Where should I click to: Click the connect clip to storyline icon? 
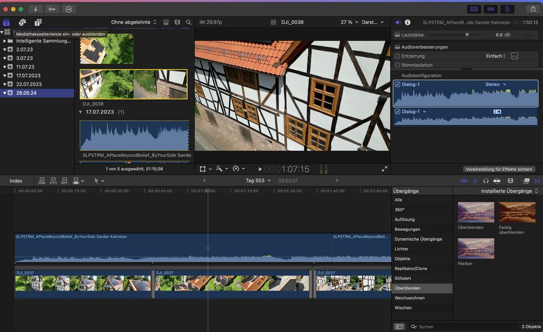pos(42,181)
